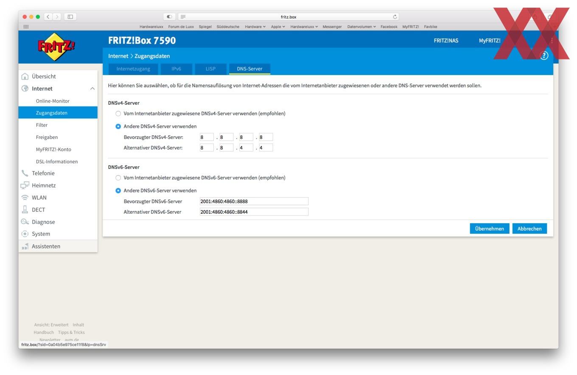Toggle the Safari sidebar button

[70, 17]
